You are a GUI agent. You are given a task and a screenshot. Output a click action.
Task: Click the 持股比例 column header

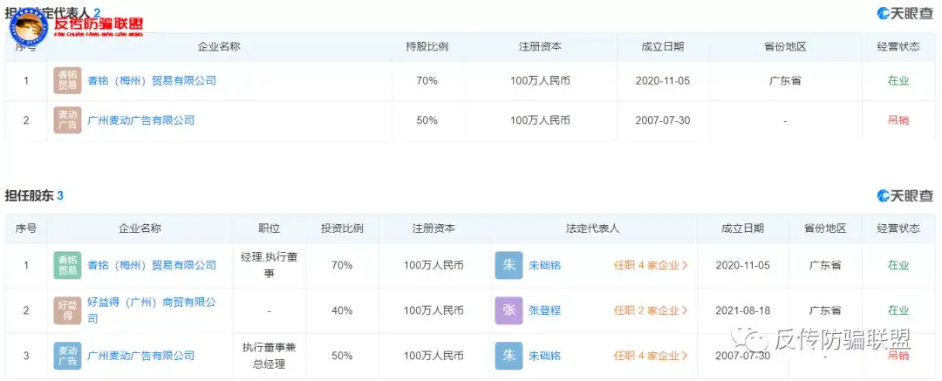coord(427,46)
